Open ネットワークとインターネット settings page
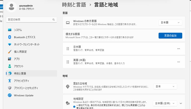 click(x=32, y=44)
